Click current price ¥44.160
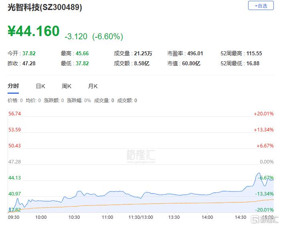The image size is (281, 226). click(x=34, y=31)
